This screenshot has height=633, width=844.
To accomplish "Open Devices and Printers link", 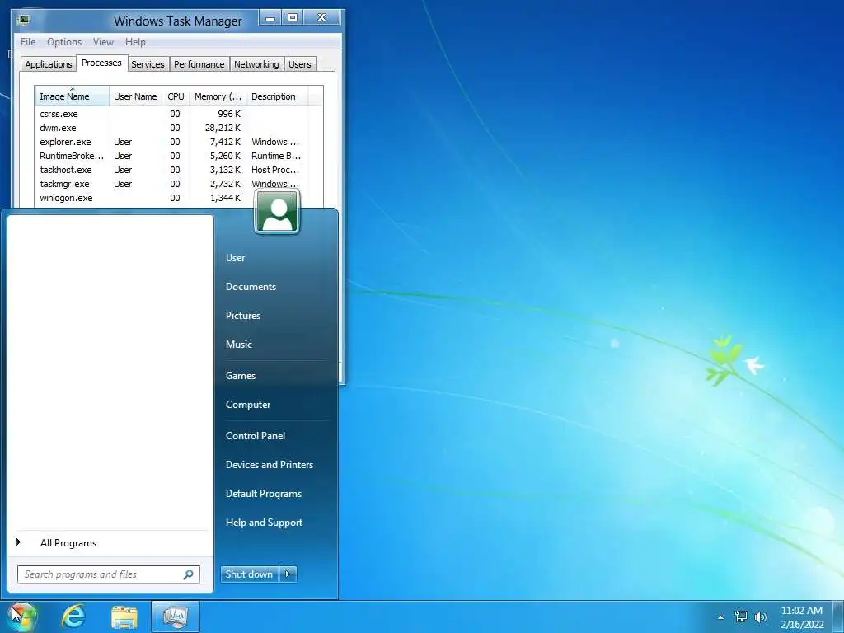I will (x=270, y=465).
